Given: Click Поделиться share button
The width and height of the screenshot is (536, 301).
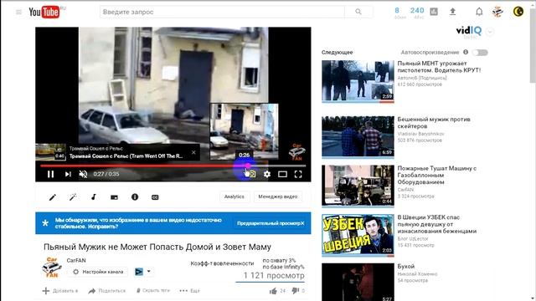Looking at the screenshot, I should click(107, 291).
